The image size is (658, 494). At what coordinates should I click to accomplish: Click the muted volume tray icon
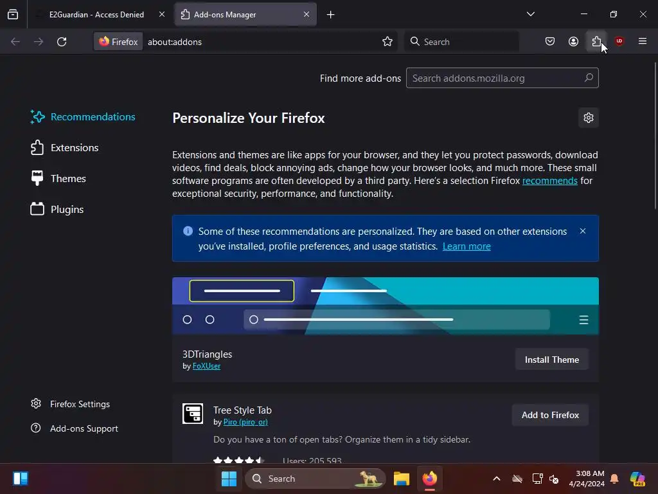[x=554, y=479]
